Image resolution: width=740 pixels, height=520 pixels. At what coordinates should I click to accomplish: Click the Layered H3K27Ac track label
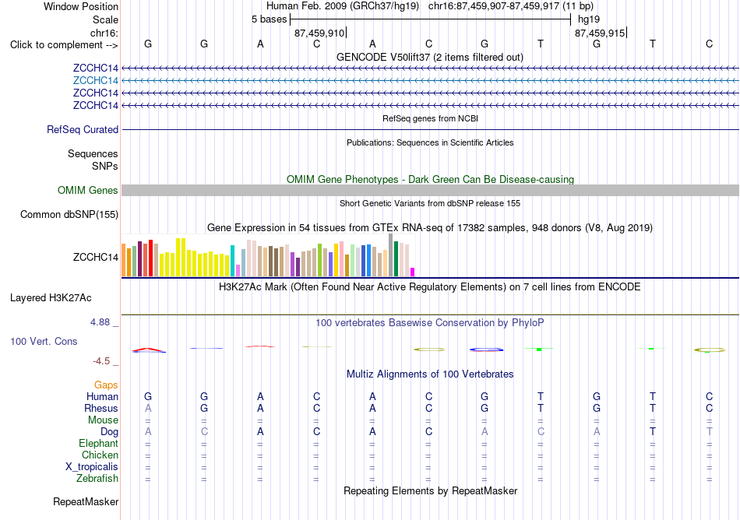pyautogui.click(x=51, y=298)
